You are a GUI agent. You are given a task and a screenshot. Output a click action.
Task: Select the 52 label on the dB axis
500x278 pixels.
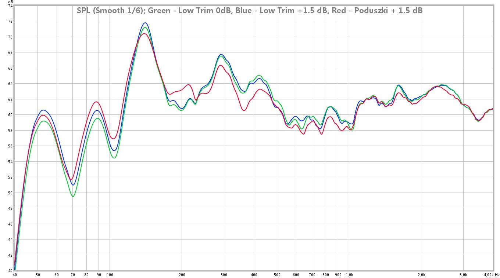10,177
